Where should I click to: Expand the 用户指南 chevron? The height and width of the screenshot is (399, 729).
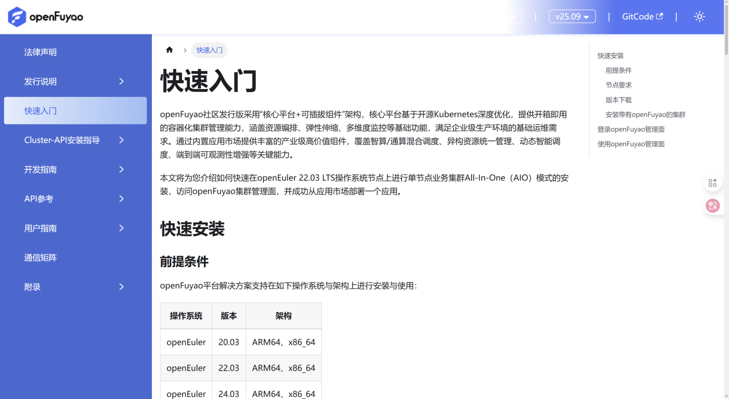tap(121, 228)
